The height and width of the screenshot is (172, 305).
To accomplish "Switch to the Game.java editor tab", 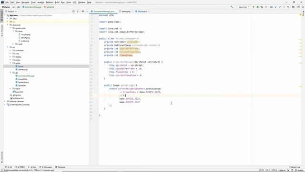I will 142,11.
